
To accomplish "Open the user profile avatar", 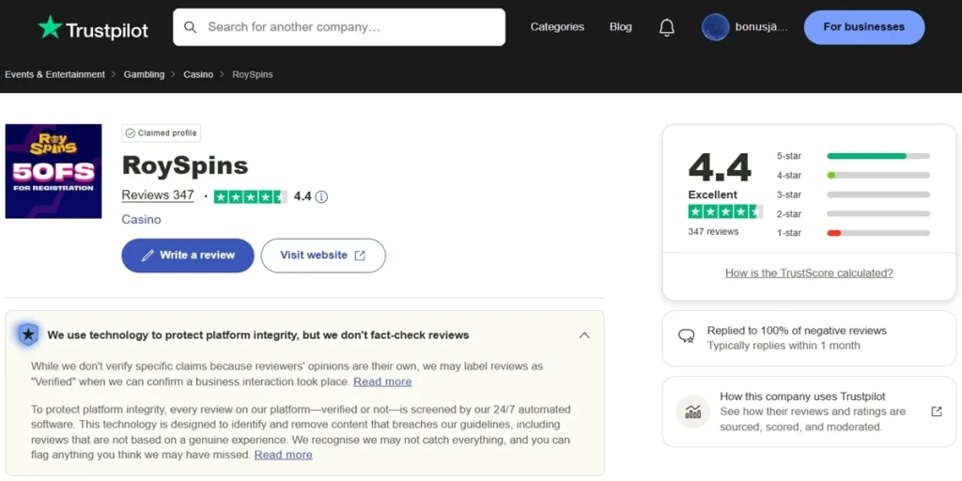I will (715, 27).
